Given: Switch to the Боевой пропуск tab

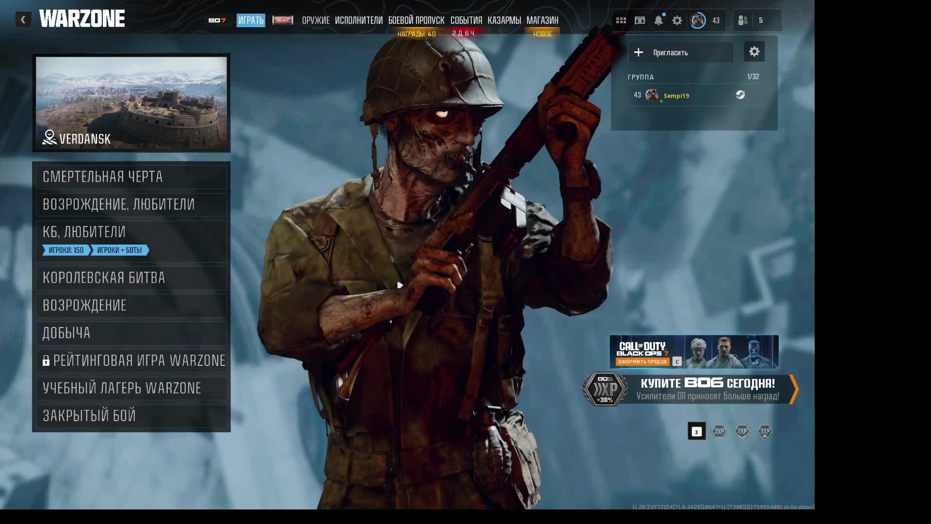Looking at the screenshot, I should 416,20.
